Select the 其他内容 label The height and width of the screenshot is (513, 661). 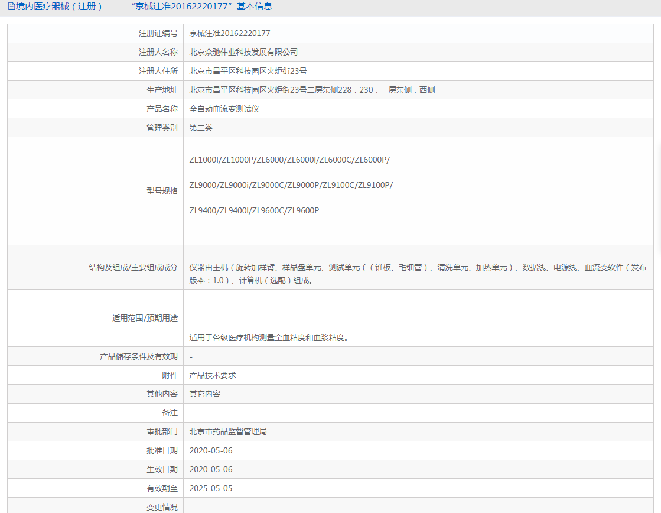click(162, 394)
